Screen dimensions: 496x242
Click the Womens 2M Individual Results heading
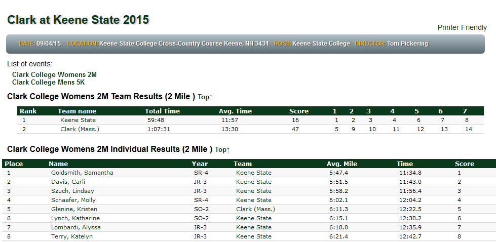110,149
